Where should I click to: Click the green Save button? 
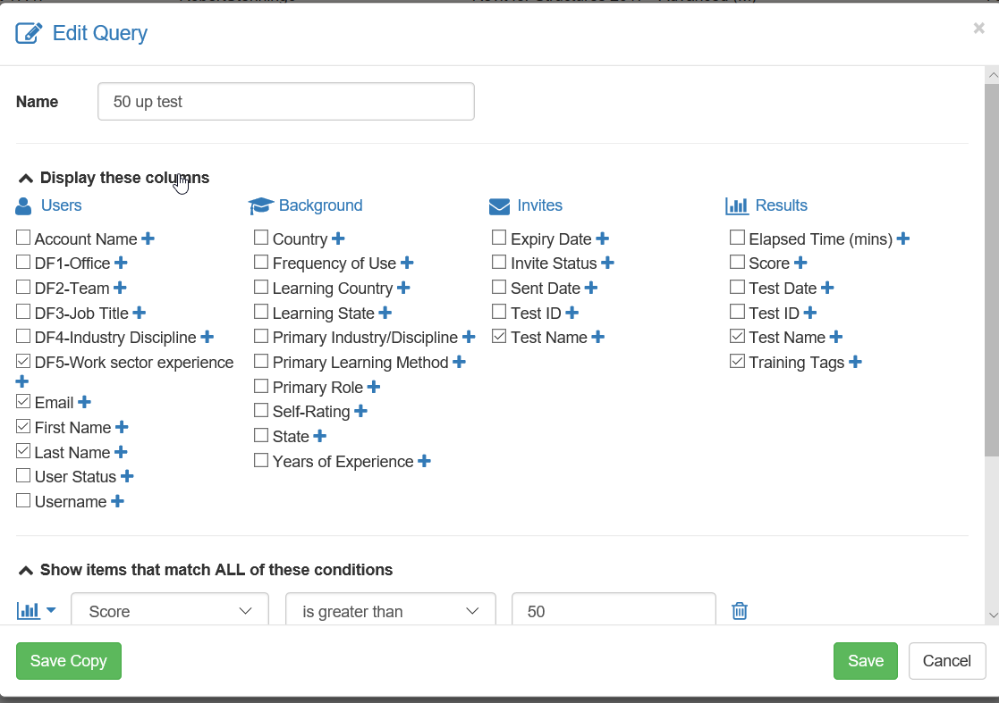[x=865, y=661]
